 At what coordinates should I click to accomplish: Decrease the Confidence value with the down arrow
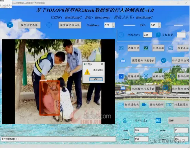[114, 26]
